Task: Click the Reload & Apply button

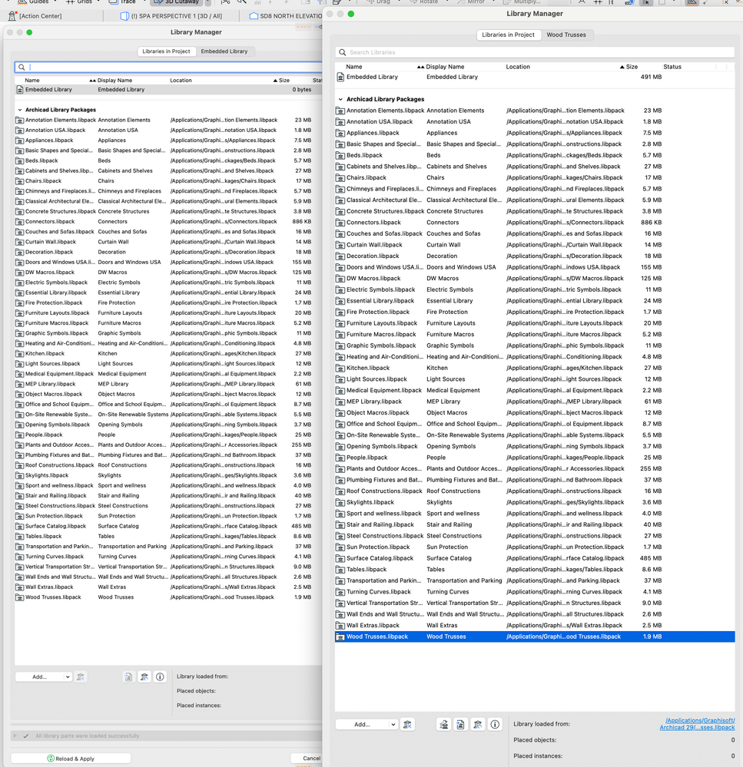Action: 70,758
